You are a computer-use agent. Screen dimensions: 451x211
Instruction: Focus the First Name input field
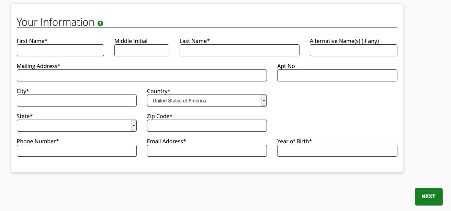[x=60, y=50]
